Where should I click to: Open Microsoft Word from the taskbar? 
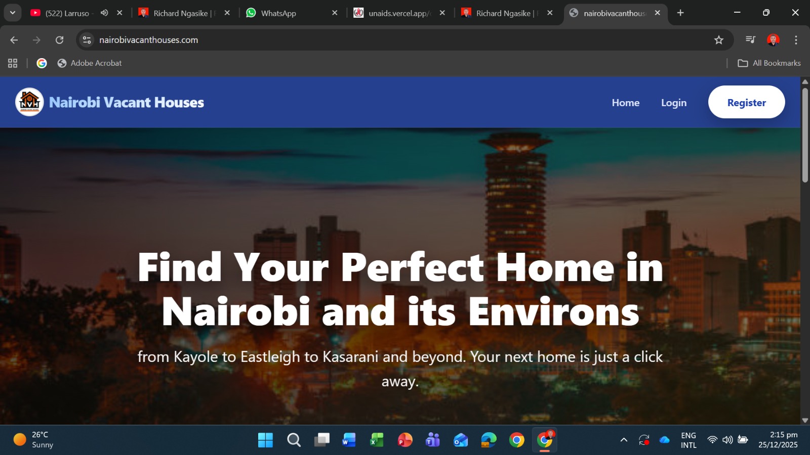349,440
